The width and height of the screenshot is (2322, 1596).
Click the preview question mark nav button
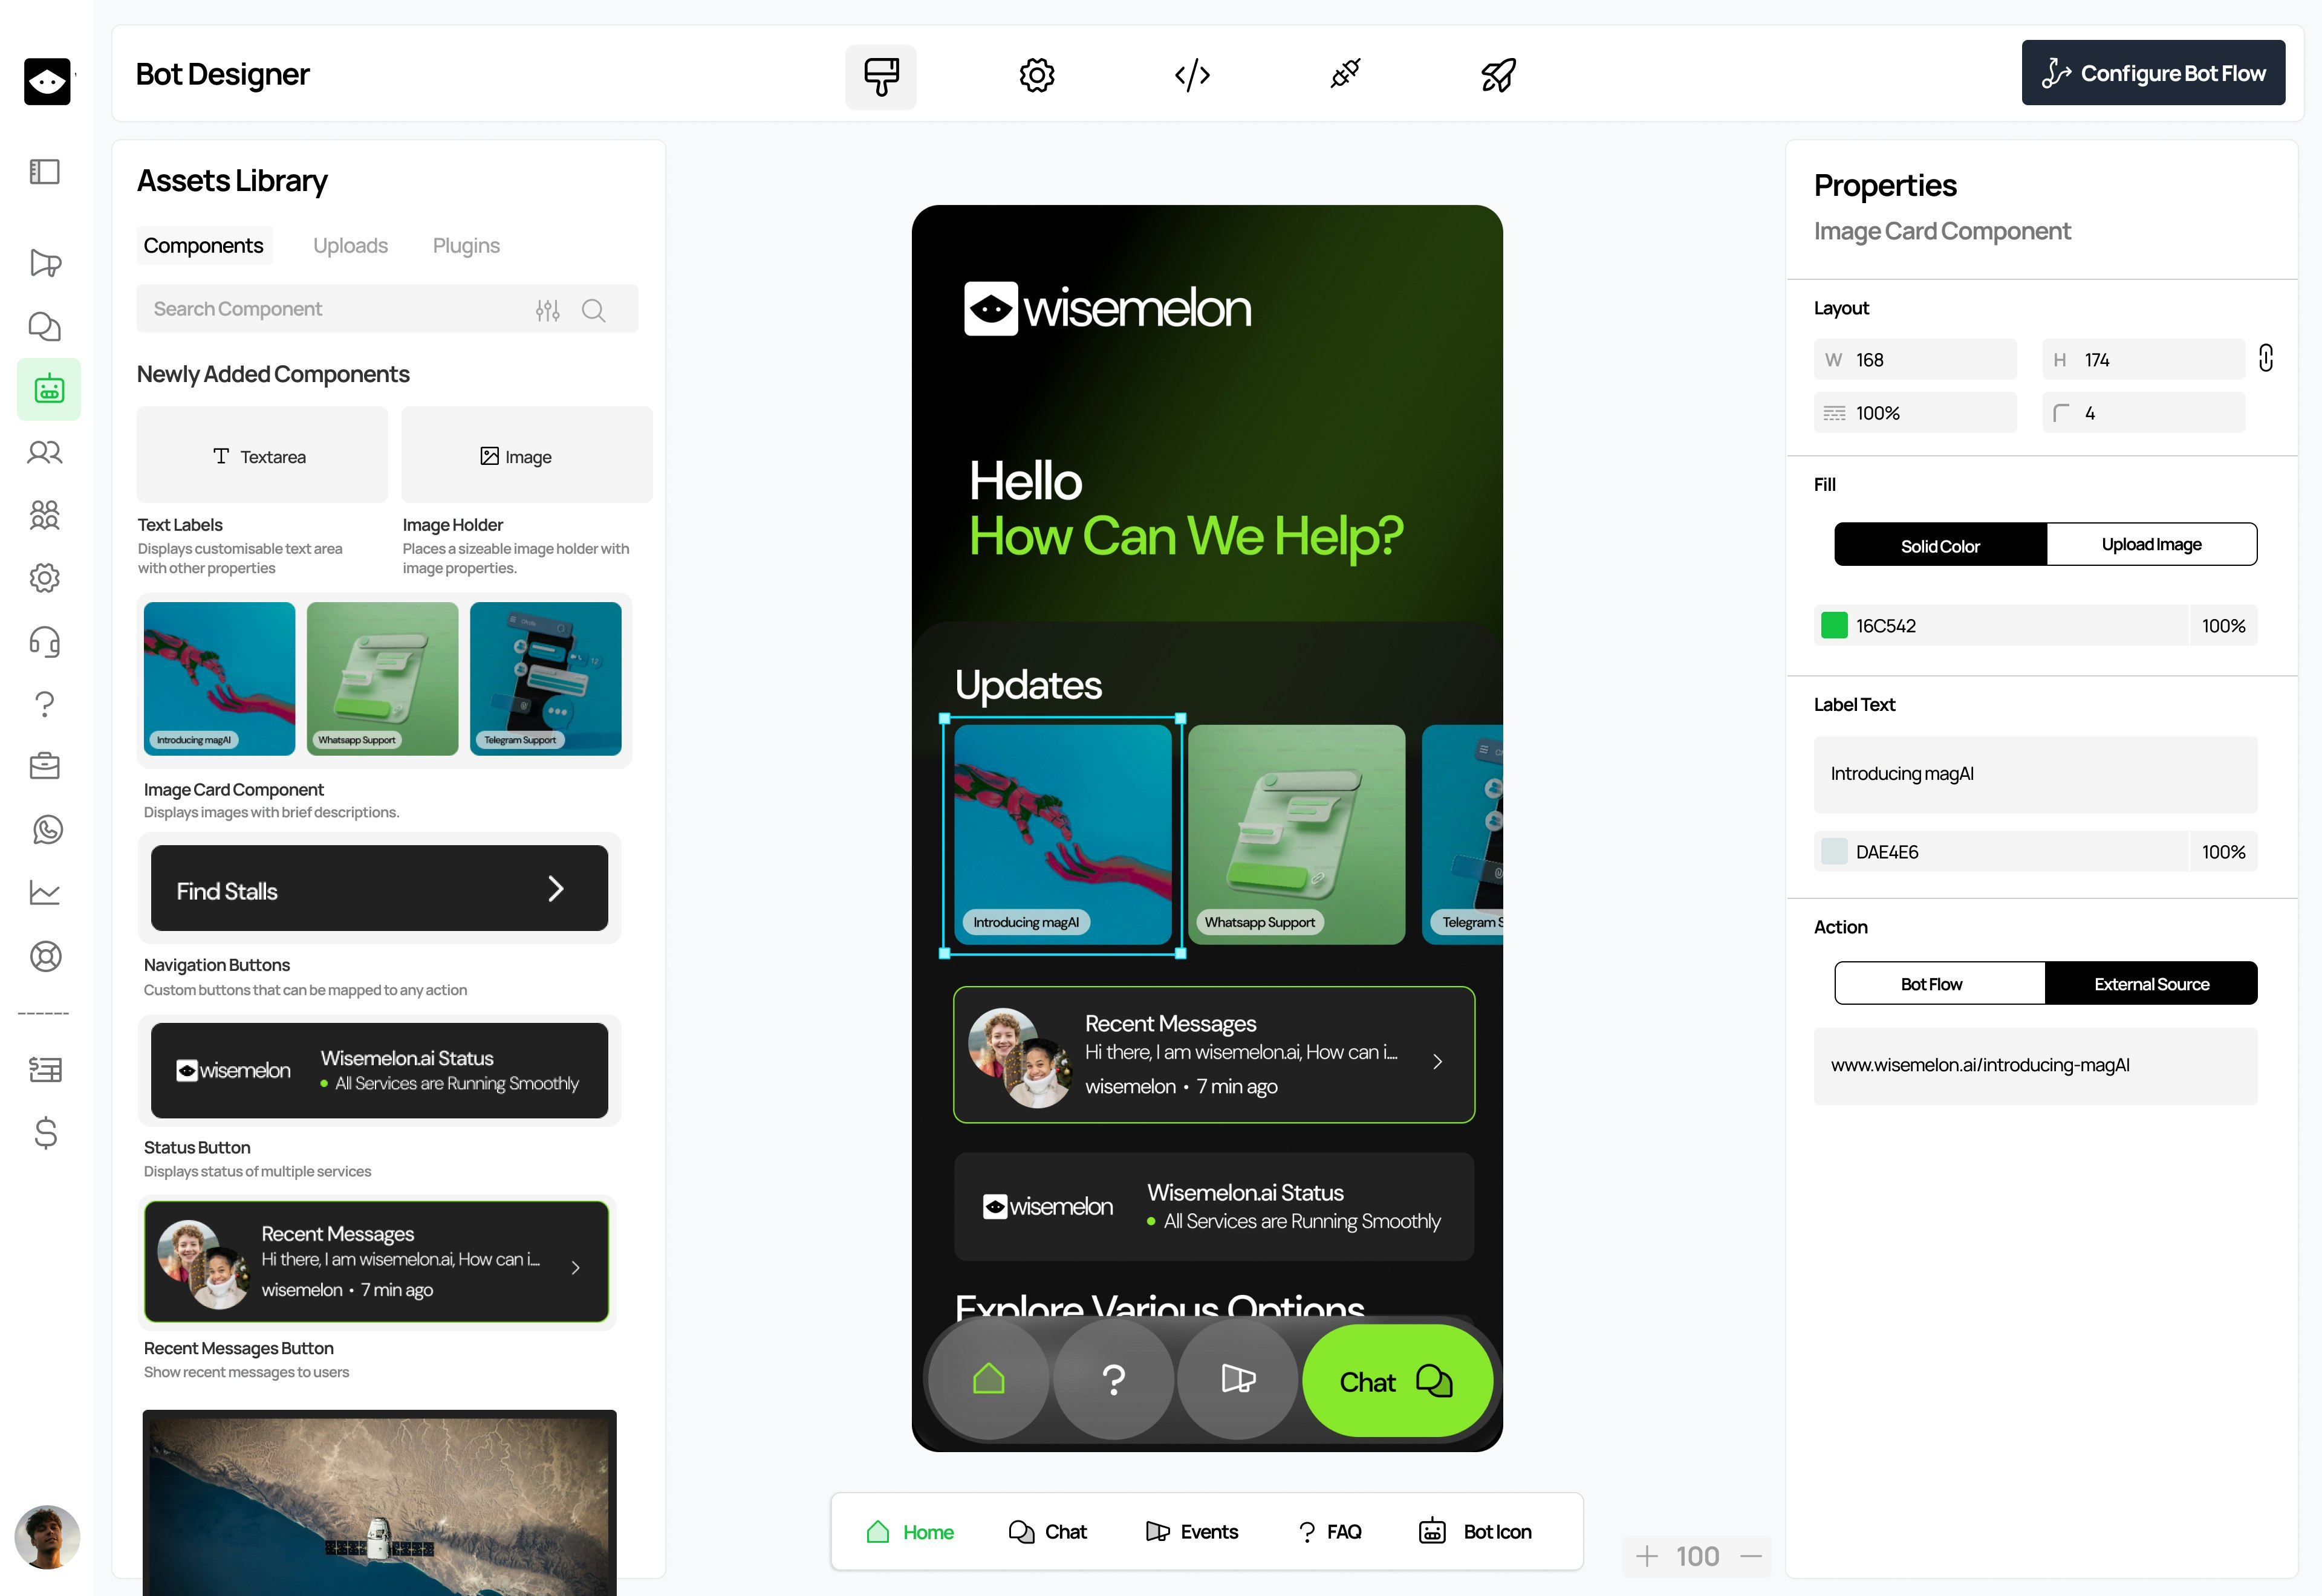[1113, 1379]
